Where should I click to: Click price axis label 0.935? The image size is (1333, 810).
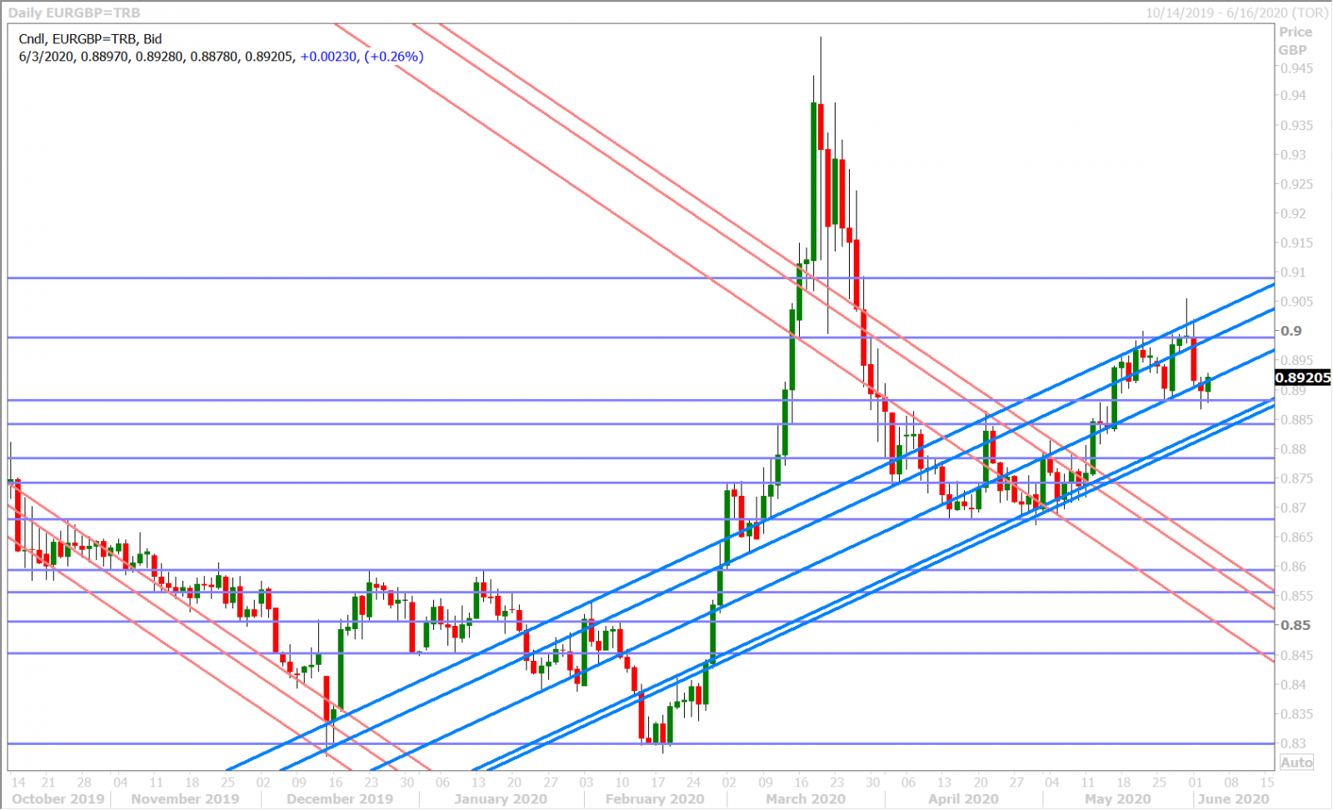tap(1296, 125)
